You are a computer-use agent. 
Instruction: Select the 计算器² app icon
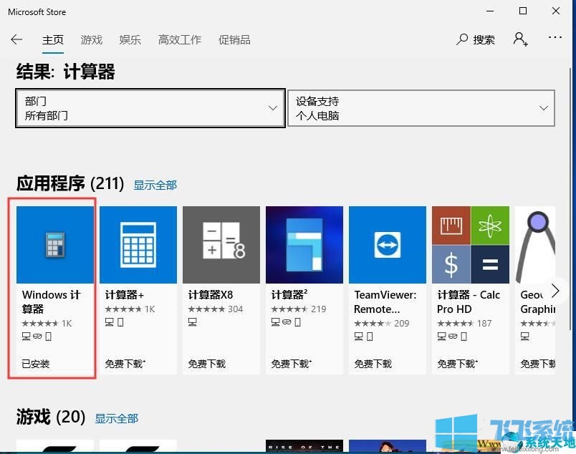[x=304, y=245]
